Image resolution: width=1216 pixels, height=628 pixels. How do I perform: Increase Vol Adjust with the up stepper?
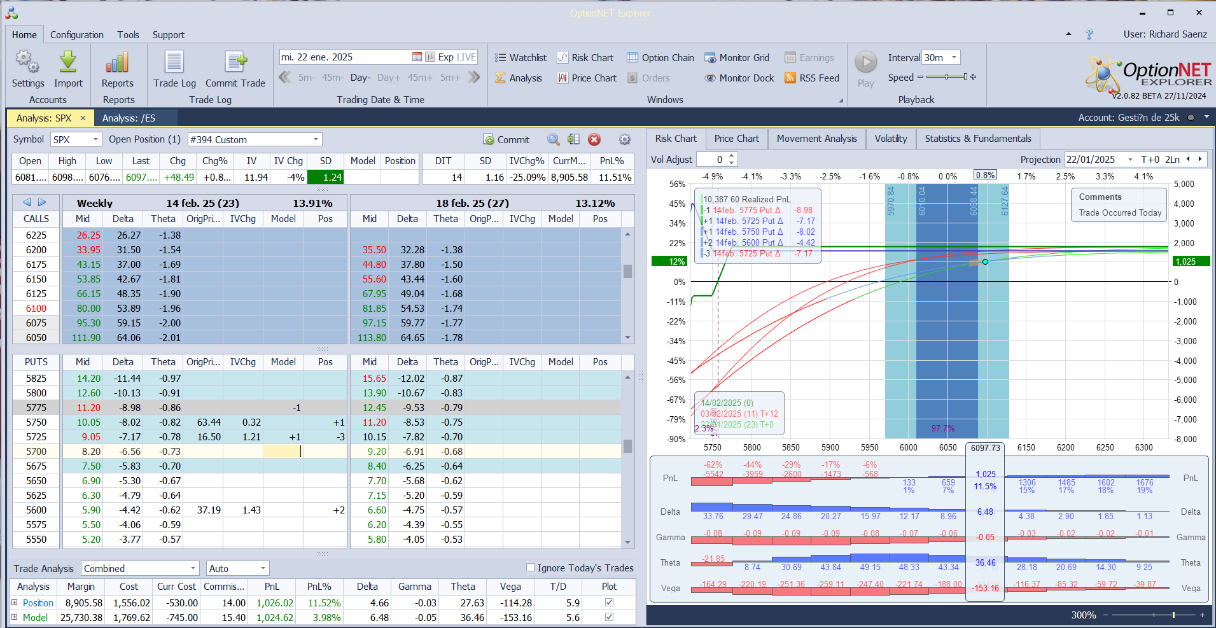tap(732, 156)
